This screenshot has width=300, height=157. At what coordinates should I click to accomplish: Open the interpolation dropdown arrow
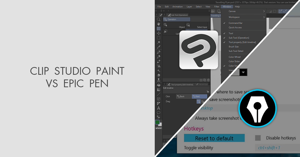pyautogui.click(x=243, y=73)
